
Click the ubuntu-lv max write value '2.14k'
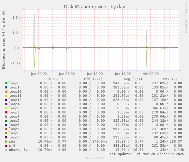tap(179, 150)
